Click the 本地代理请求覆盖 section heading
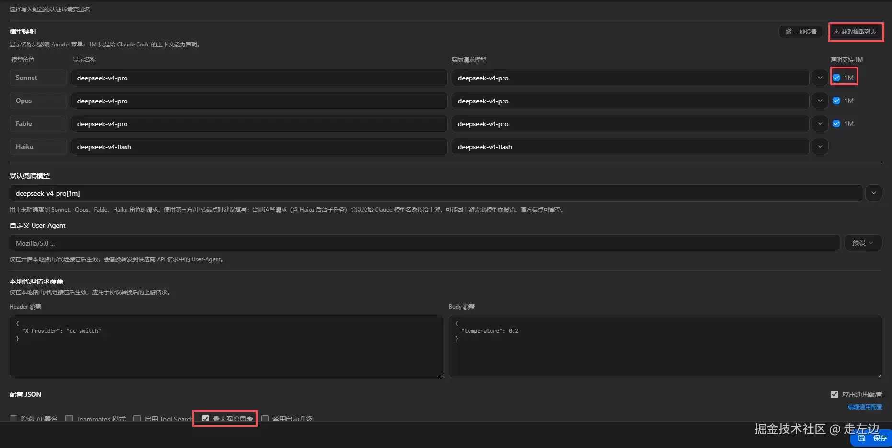The image size is (892, 448). click(36, 281)
